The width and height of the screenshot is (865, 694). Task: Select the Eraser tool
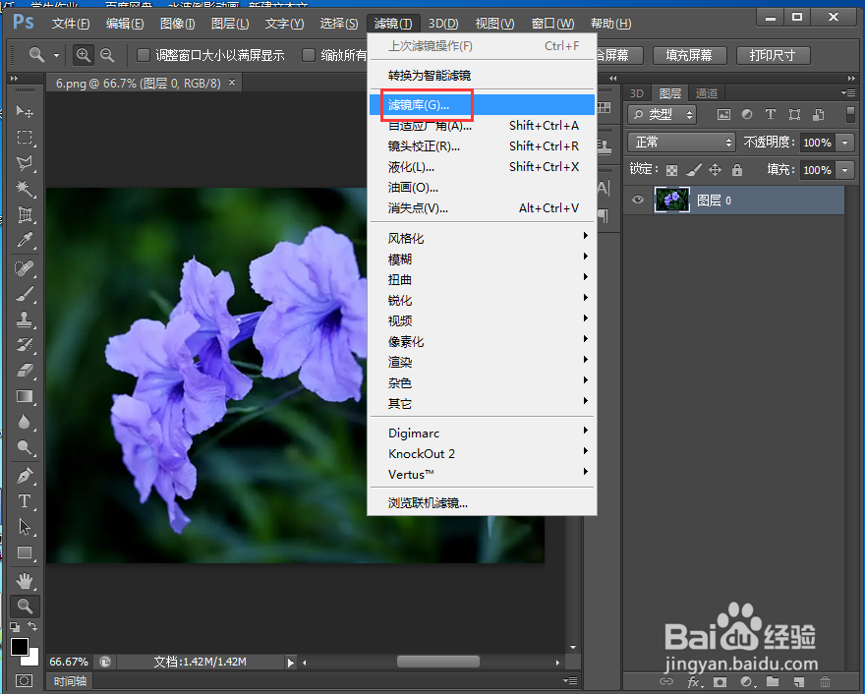coord(25,371)
